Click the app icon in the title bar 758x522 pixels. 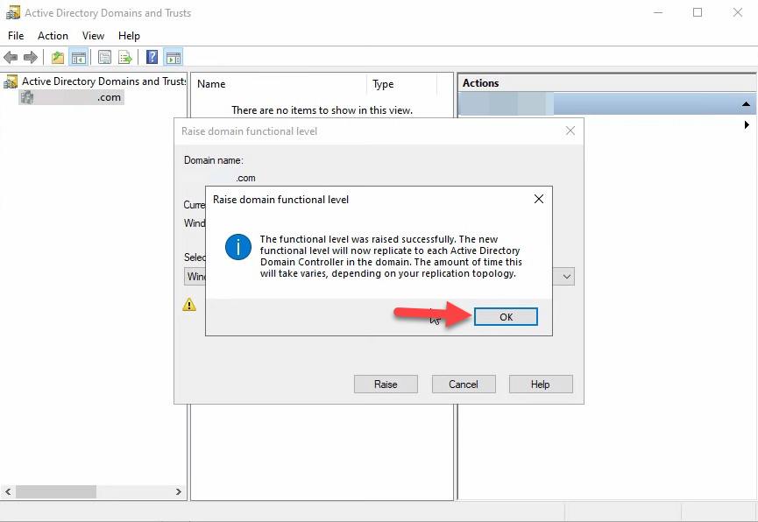click(x=13, y=12)
